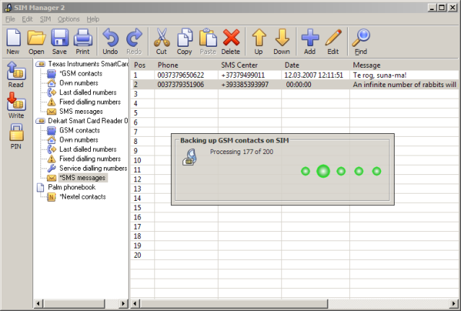Screen dimensions: 461x311
Task: Click the row position 15 cell
Action: 143,208
